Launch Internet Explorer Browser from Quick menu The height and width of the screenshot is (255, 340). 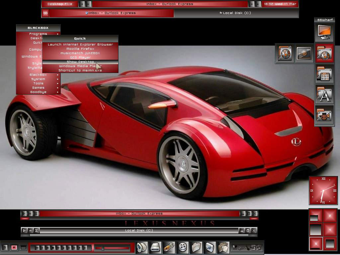click(x=80, y=44)
